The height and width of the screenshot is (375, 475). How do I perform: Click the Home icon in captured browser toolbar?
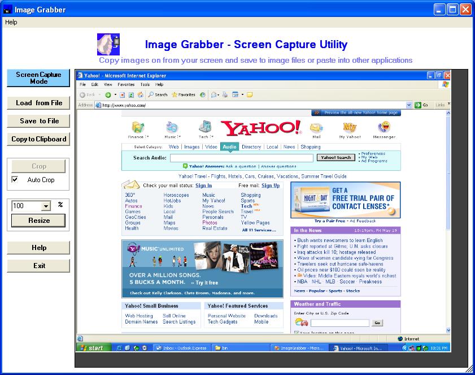pos(140,95)
